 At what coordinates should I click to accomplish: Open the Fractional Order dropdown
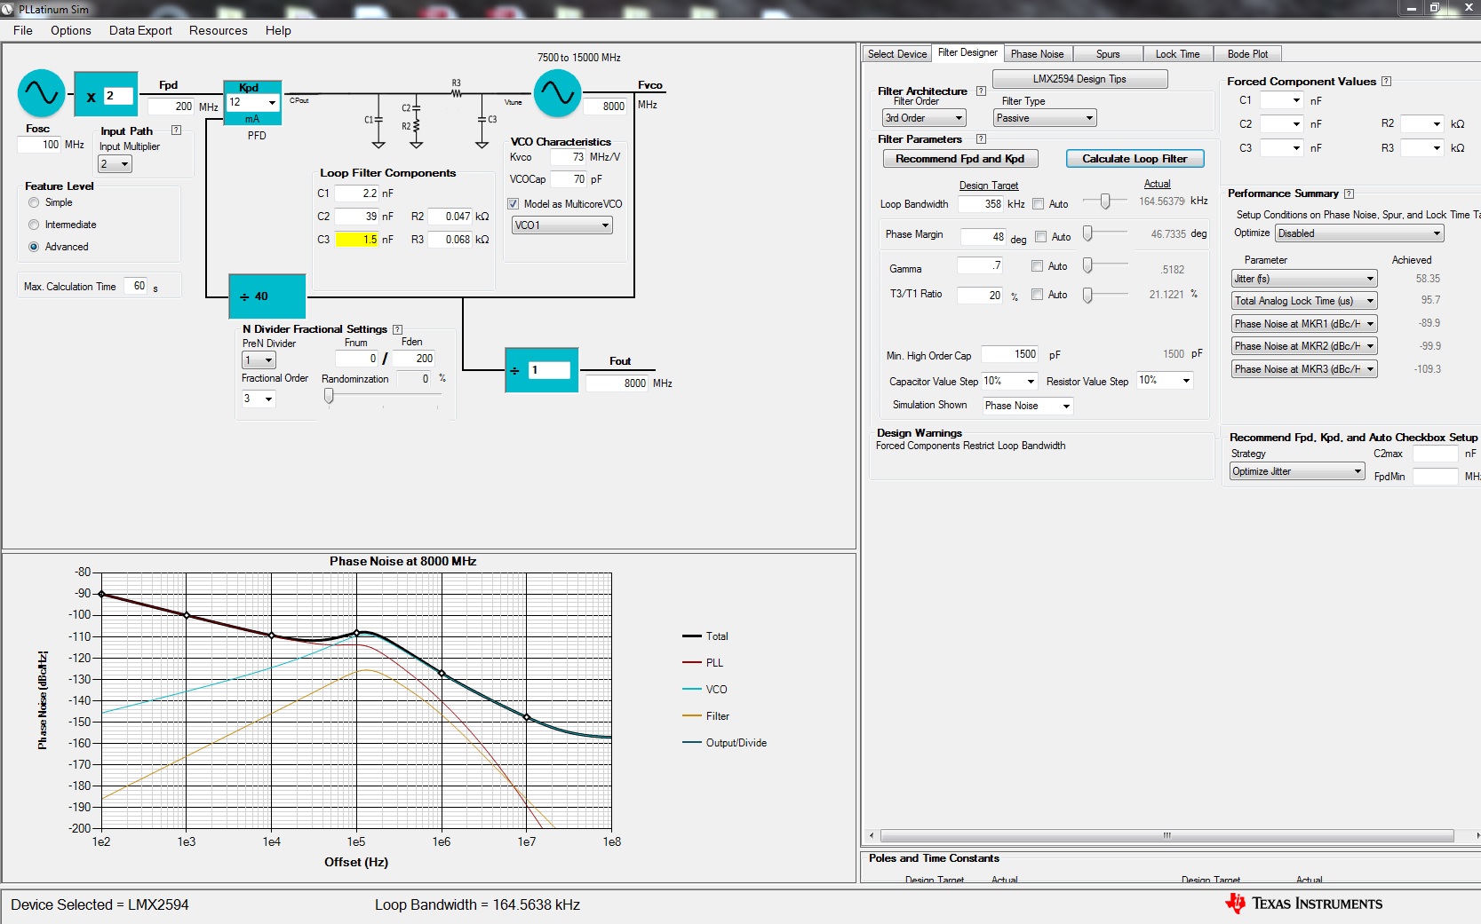259,399
